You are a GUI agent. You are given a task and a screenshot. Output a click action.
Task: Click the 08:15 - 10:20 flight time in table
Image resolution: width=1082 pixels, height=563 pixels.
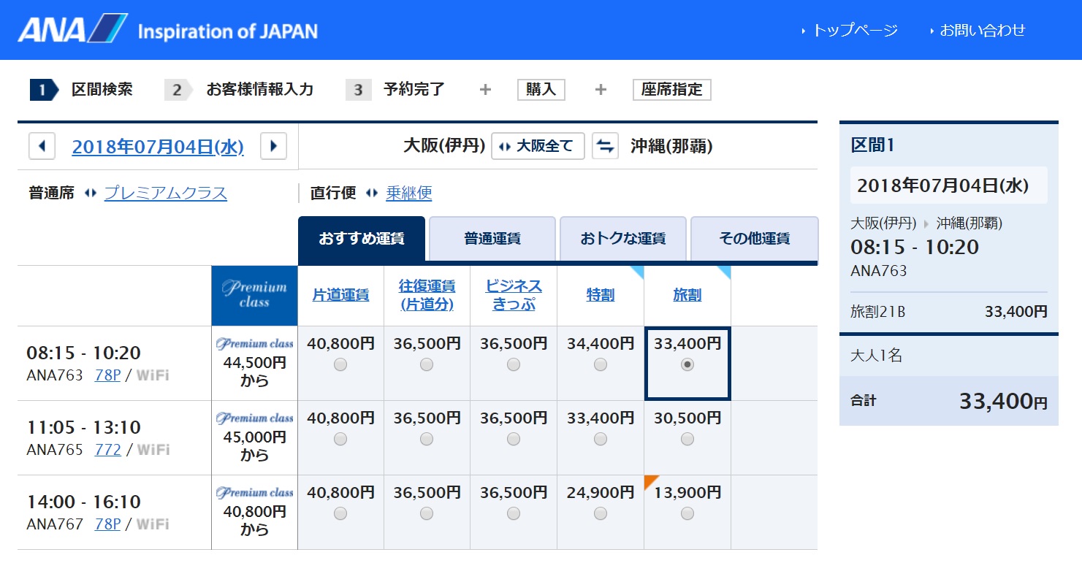[x=84, y=353]
